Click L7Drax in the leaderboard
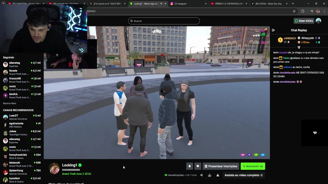This screenshot has width=328, height=184. coord(305,42)
